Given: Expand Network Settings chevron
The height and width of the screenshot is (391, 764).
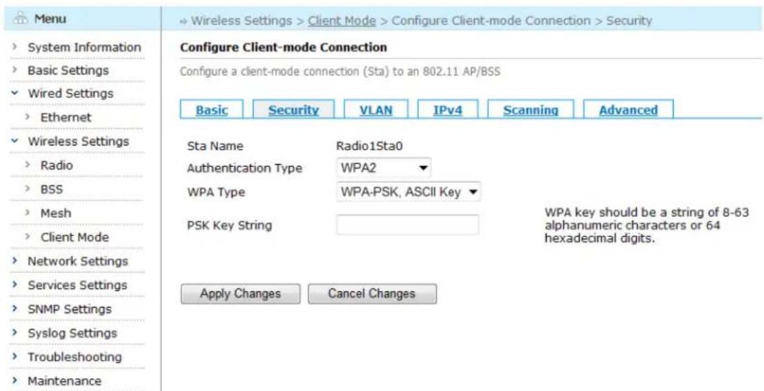Looking at the screenshot, I should [16, 261].
